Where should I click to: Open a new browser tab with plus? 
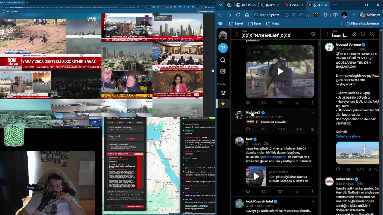click(x=335, y=5)
